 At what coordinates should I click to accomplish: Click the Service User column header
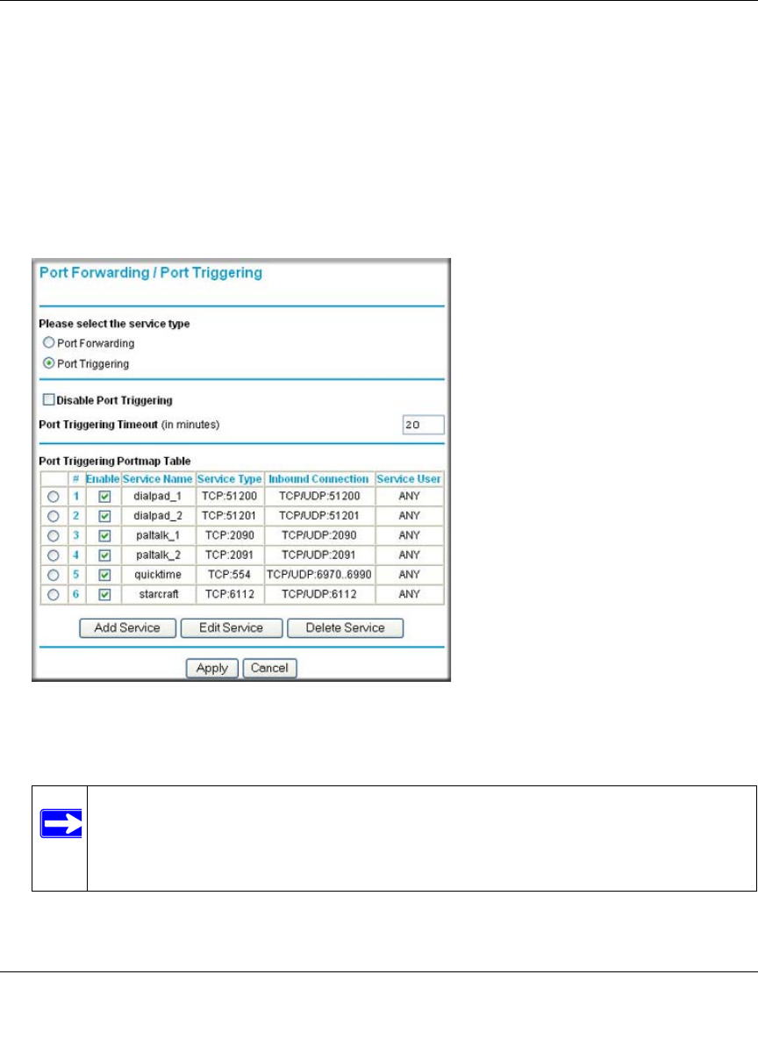tap(409, 478)
